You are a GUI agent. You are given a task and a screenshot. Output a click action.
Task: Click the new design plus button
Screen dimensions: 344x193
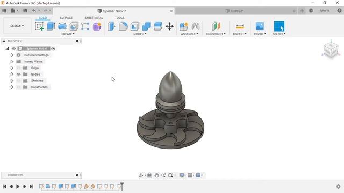coord(302,11)
